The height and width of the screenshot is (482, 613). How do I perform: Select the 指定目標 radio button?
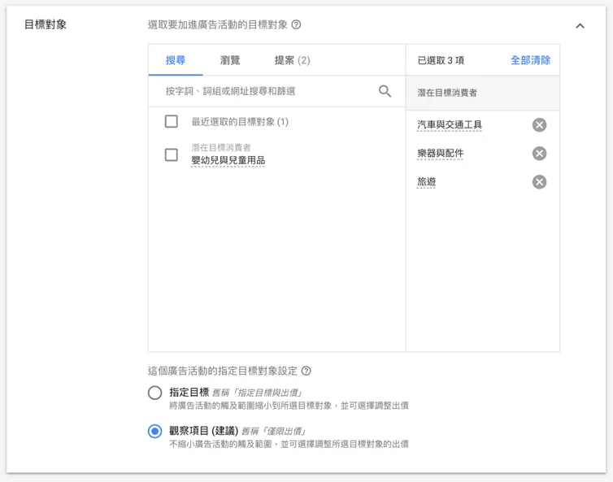point(154,393)
